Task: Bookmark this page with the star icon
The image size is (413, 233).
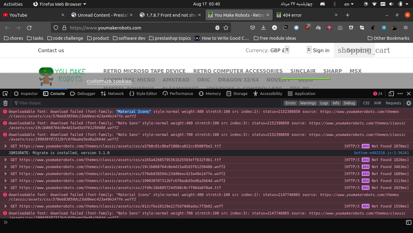Action: click(226, 28)
